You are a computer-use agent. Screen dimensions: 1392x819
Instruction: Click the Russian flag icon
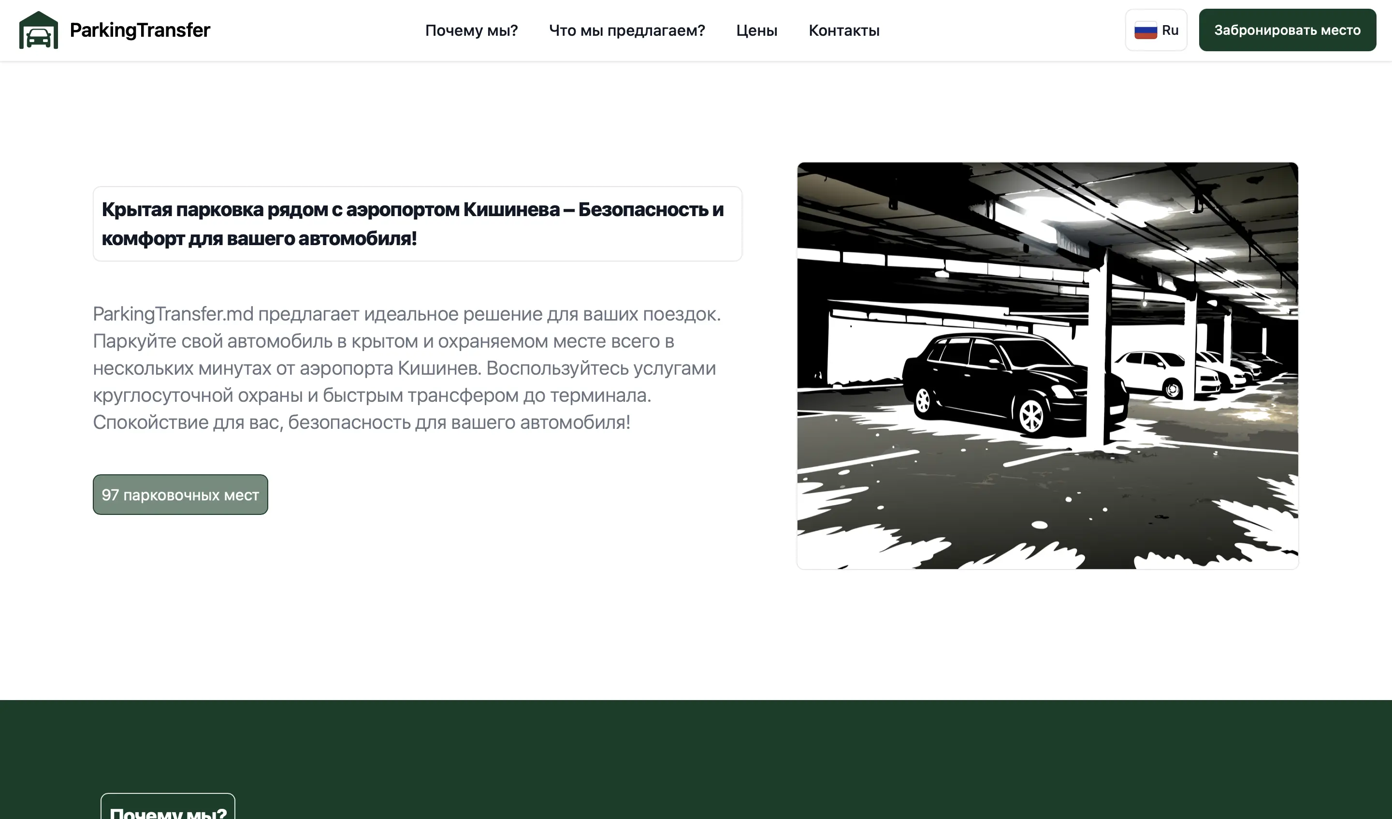pyautogui.click(x=1145, y=30)
